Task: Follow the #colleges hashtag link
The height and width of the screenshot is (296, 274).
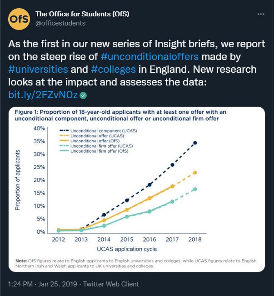Action: pos(113,70)
